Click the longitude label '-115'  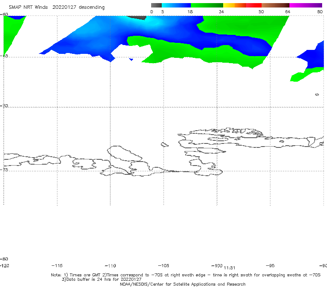point(57,265)
